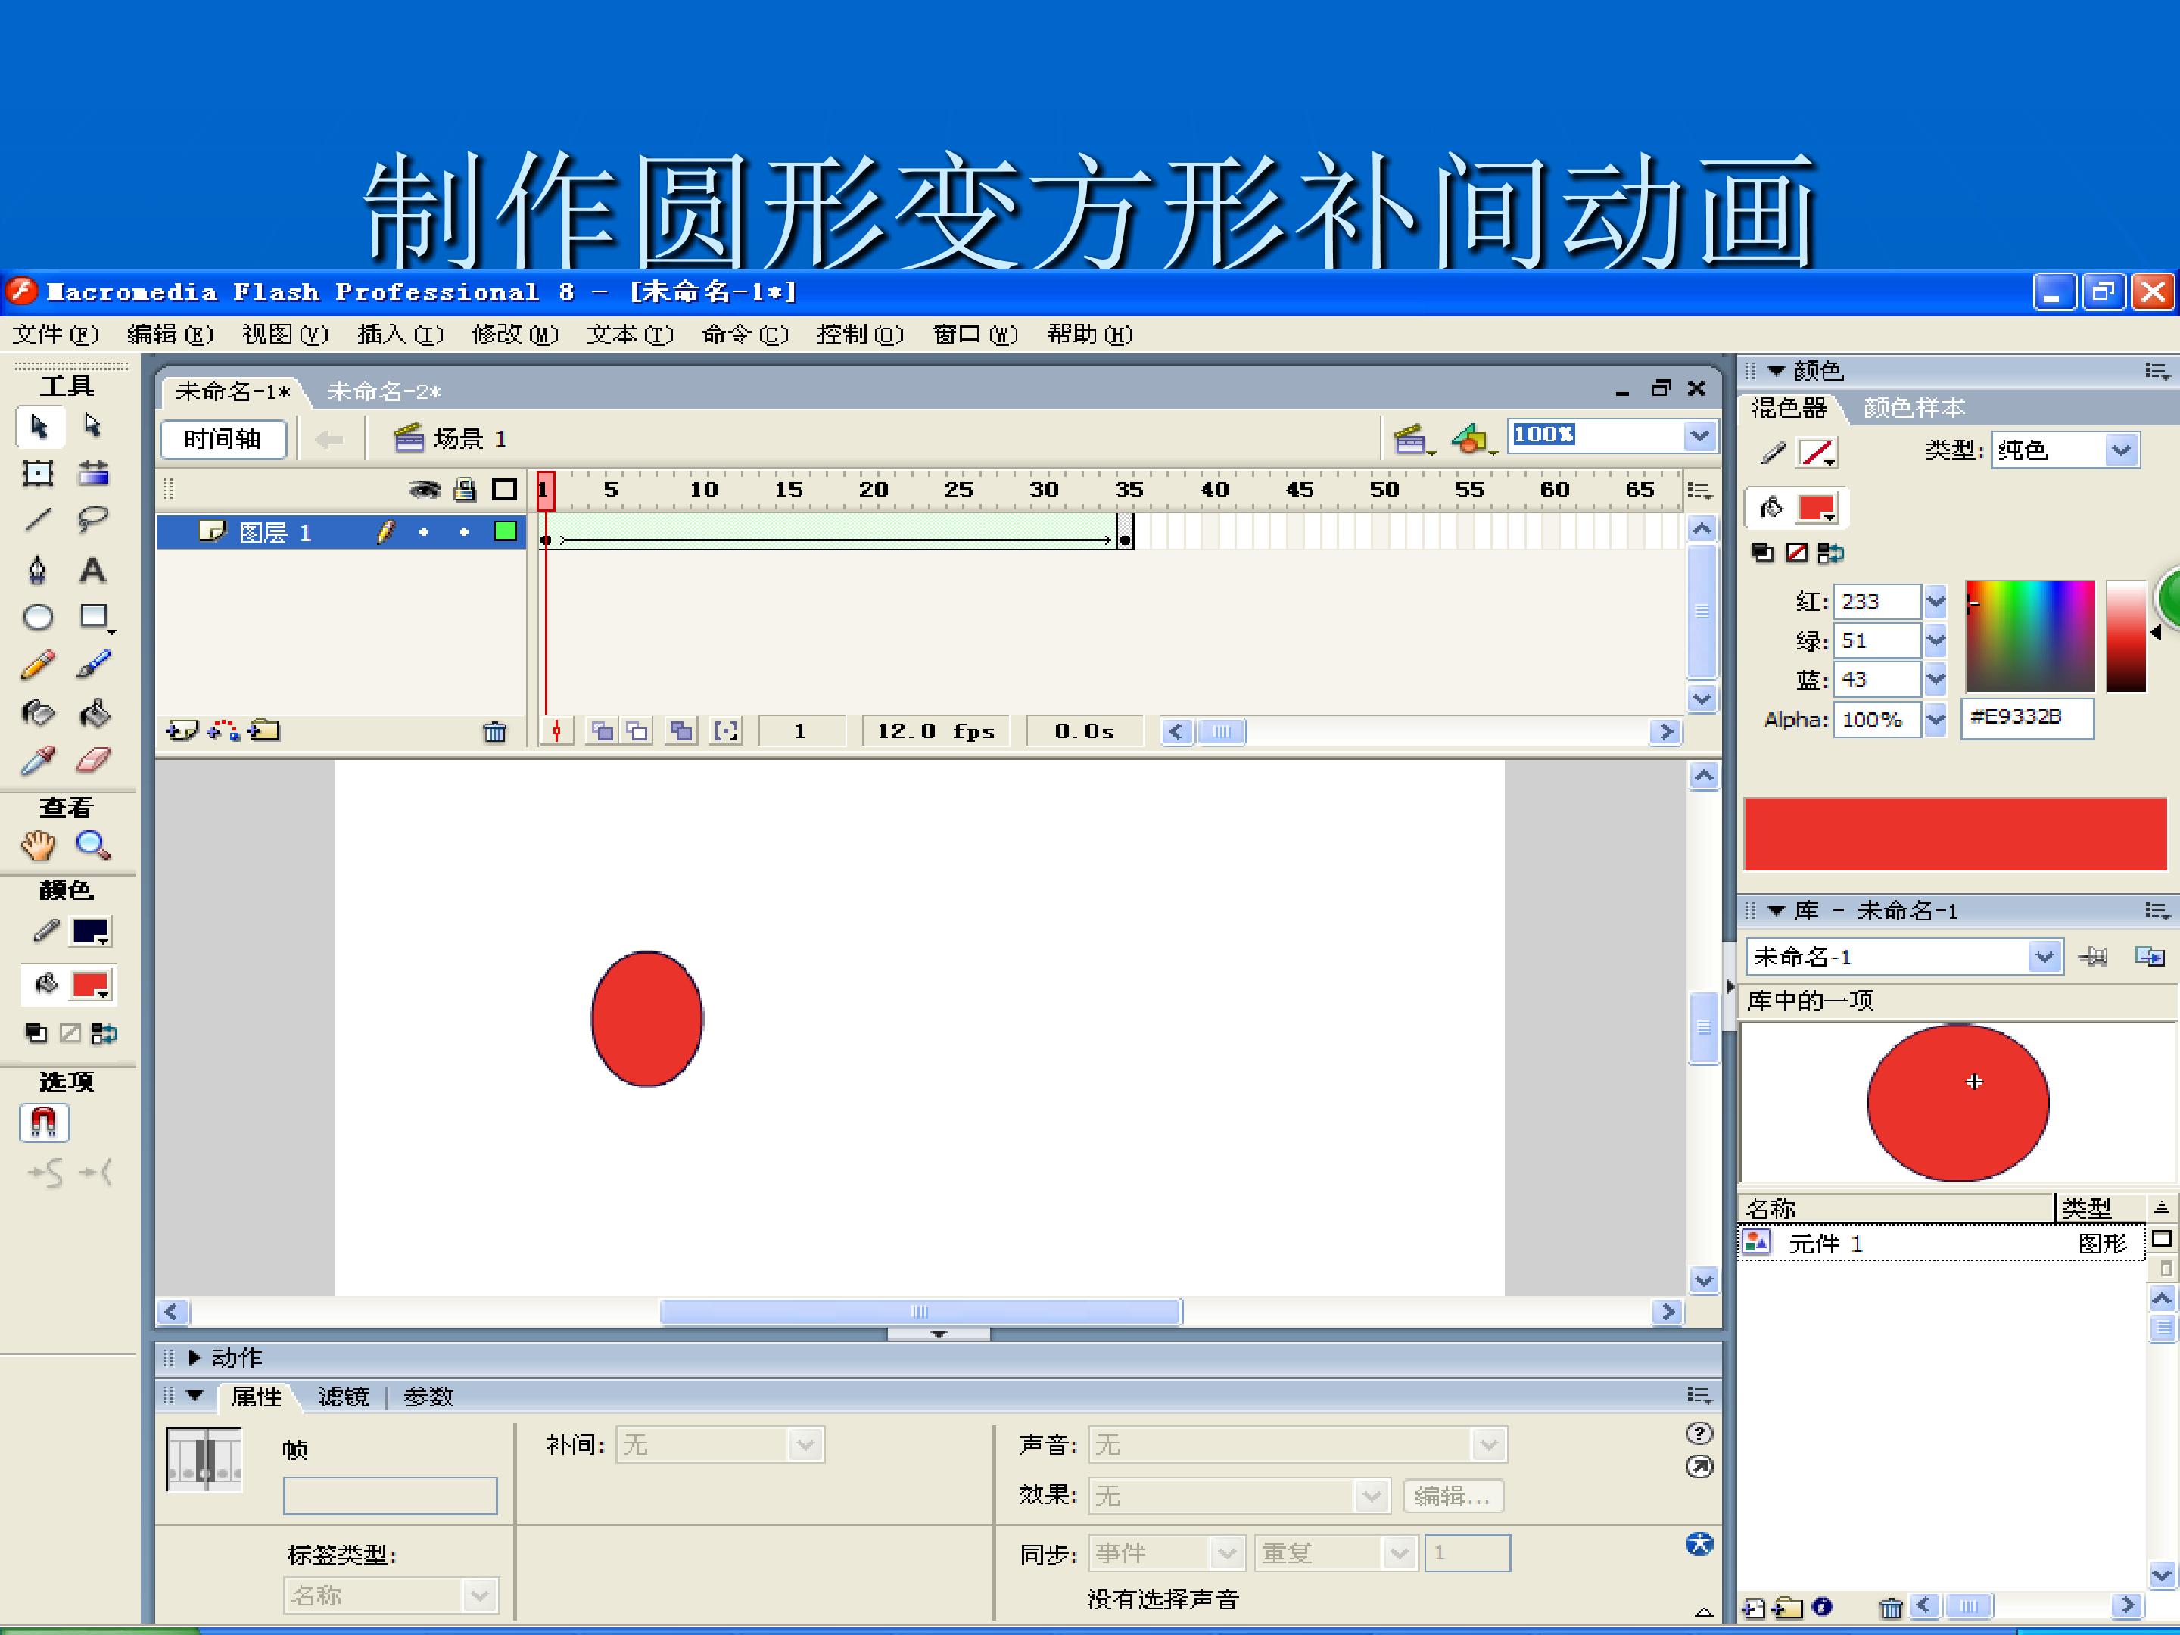Image resolution: width=2180 pixels, height=1635 pixels.
Task: Click the end keyframe on 图层 1 timeline
Action: coord(1125,532)
